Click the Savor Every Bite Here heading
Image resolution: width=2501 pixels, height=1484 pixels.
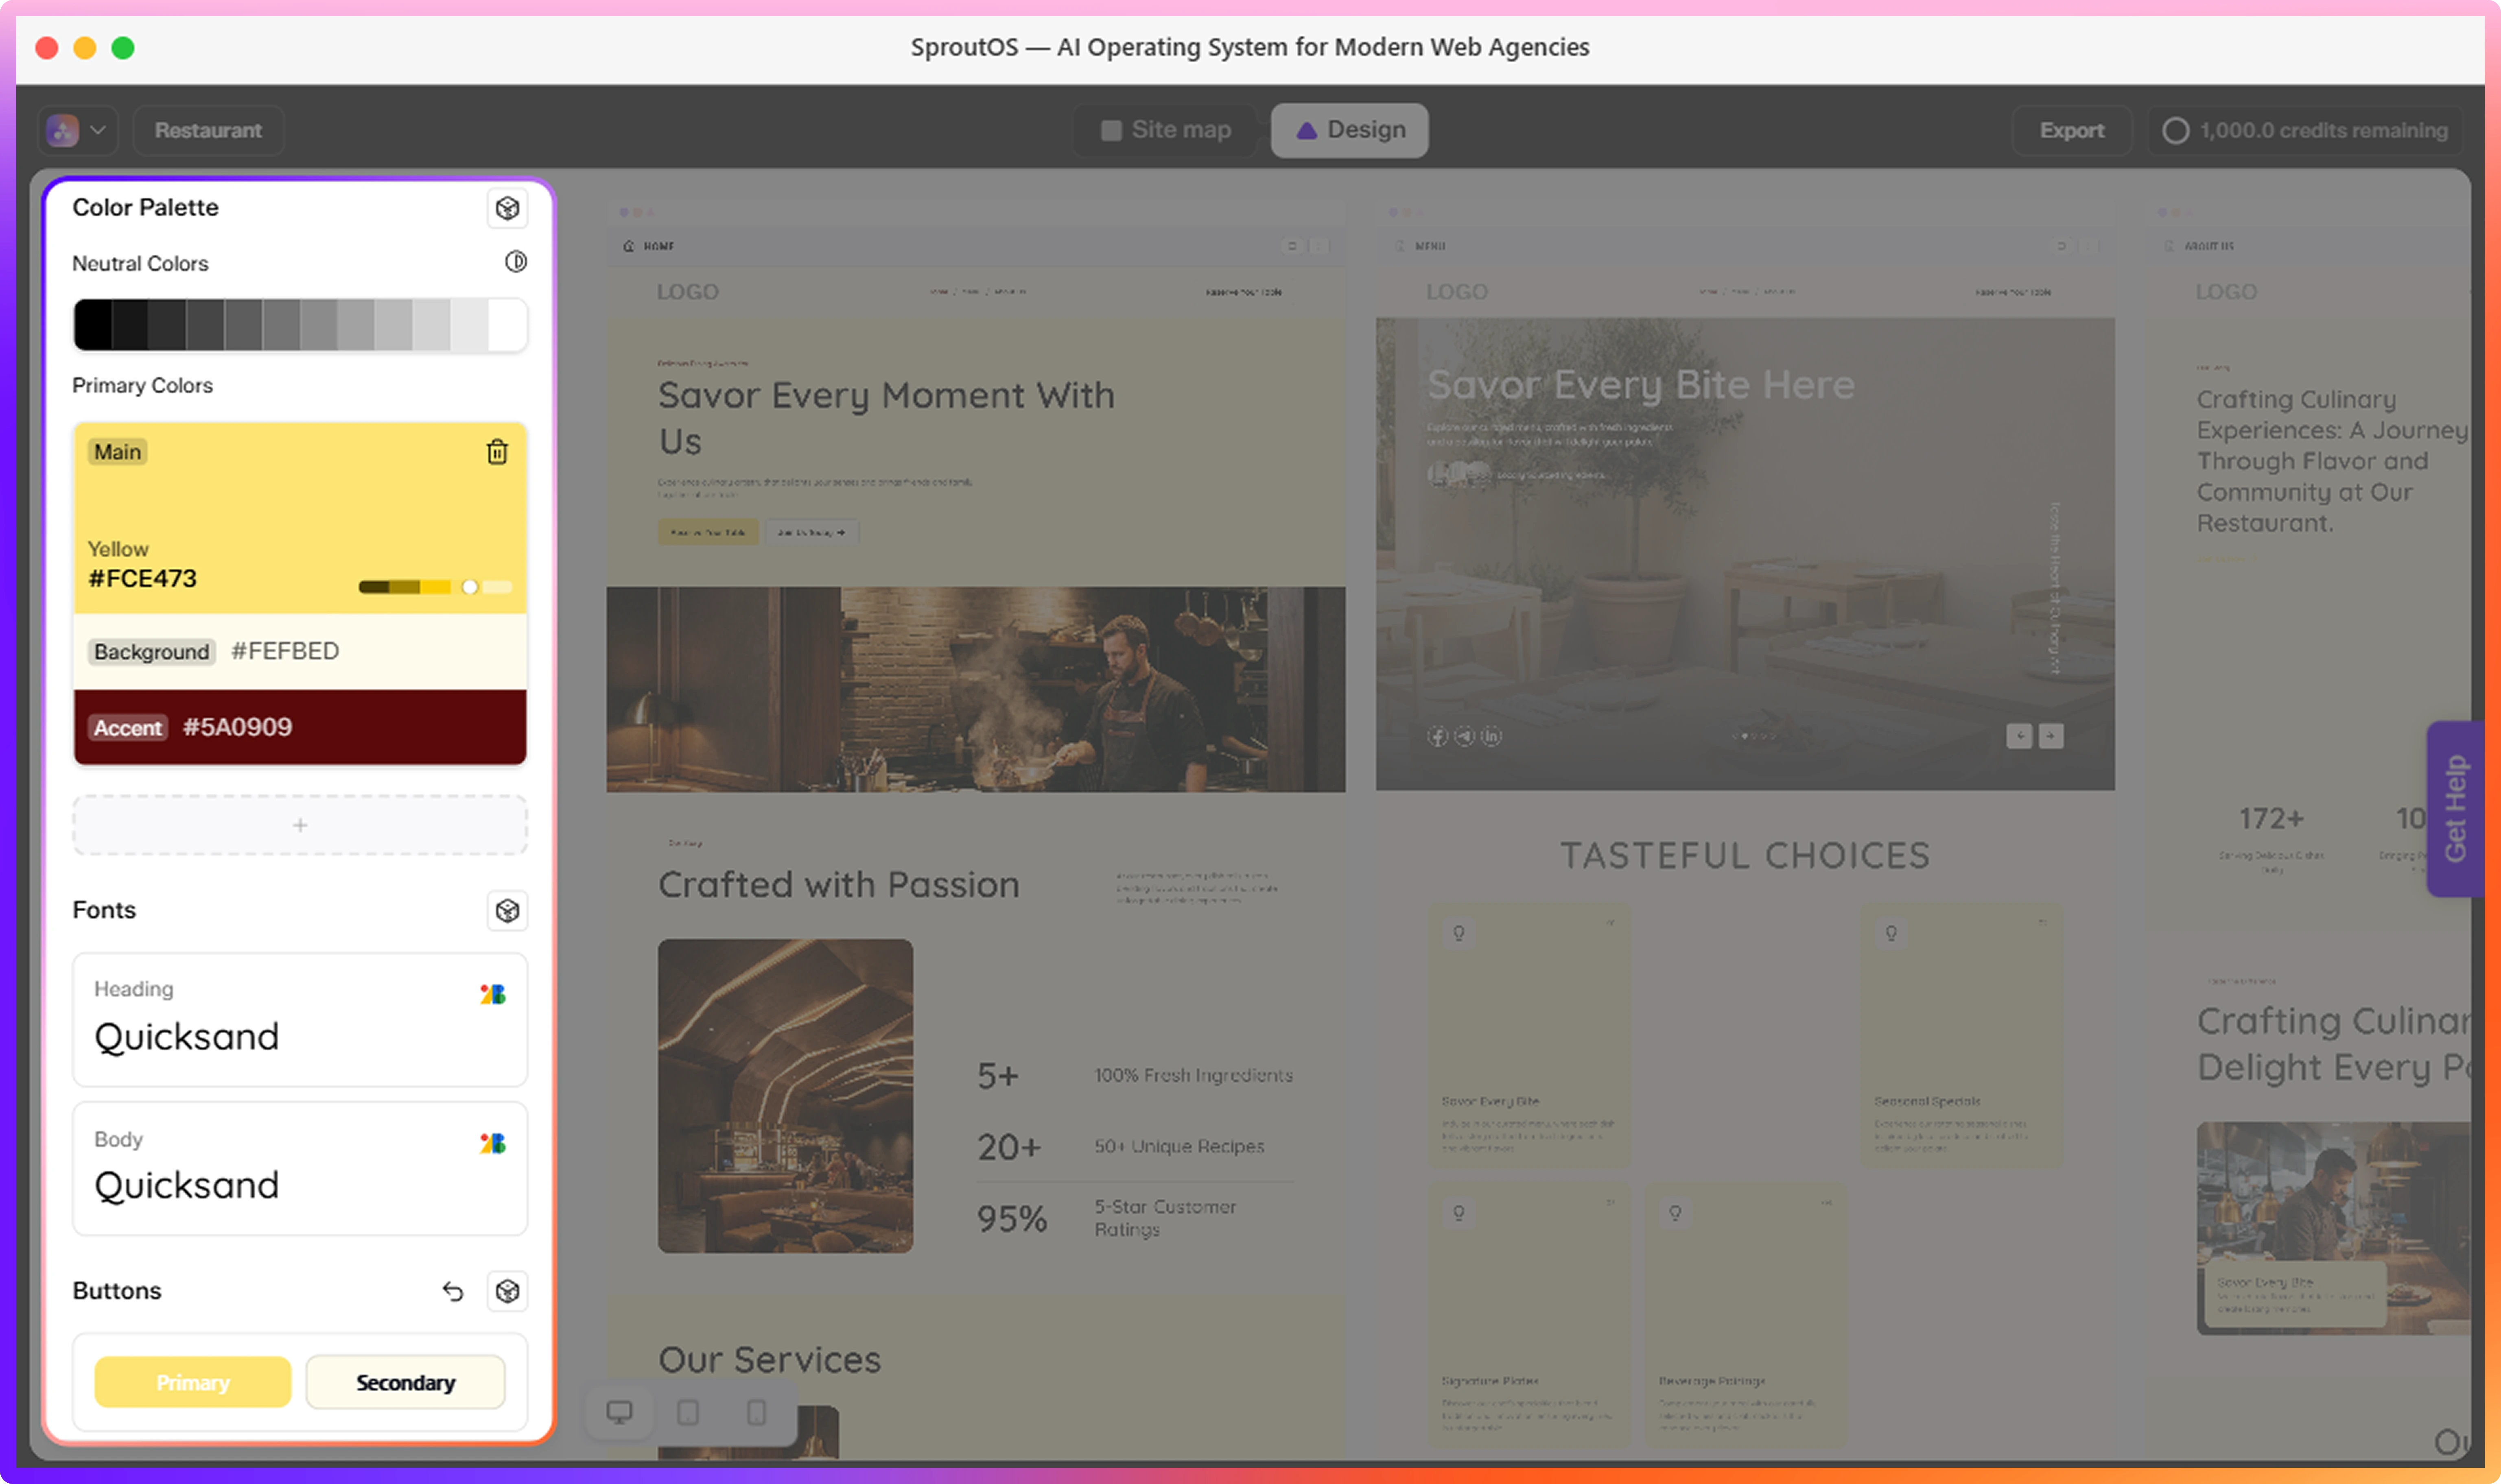[1641, 384]
